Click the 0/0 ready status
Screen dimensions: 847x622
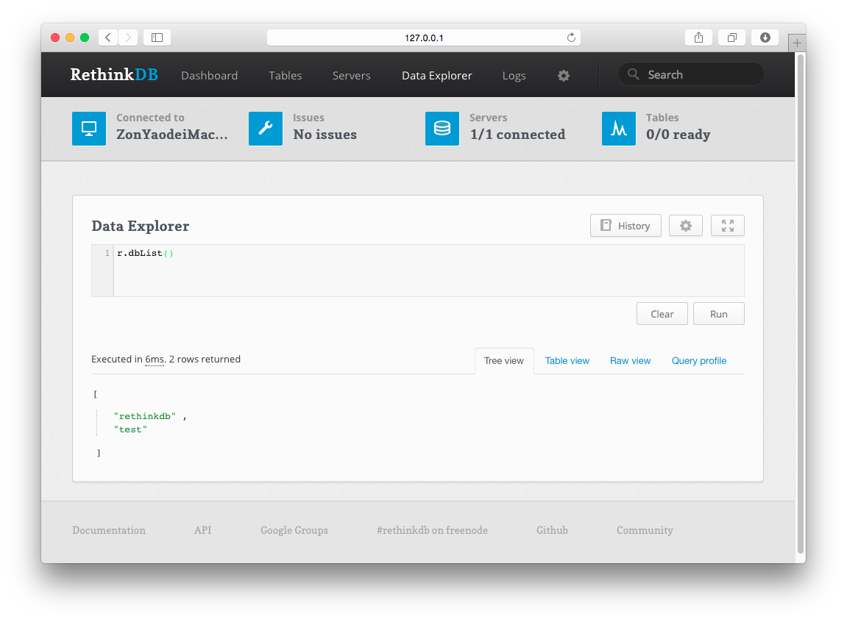pyautogui.click(x=678, y=135)
